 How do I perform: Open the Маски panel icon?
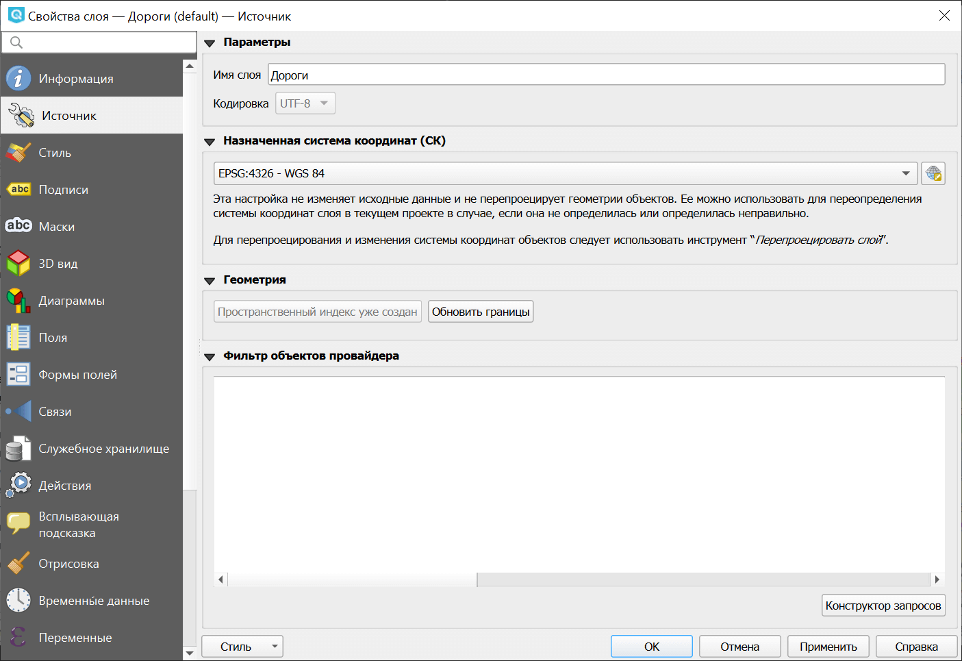[18, 226]
